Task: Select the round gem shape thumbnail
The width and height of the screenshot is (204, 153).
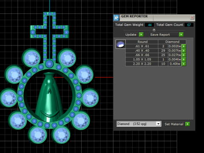Action: (x=120, y=44)
